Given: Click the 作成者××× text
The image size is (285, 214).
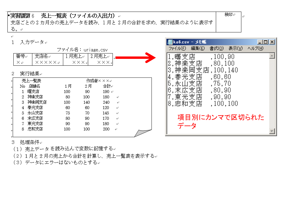Looking at the screenshot, I should 98,81.
